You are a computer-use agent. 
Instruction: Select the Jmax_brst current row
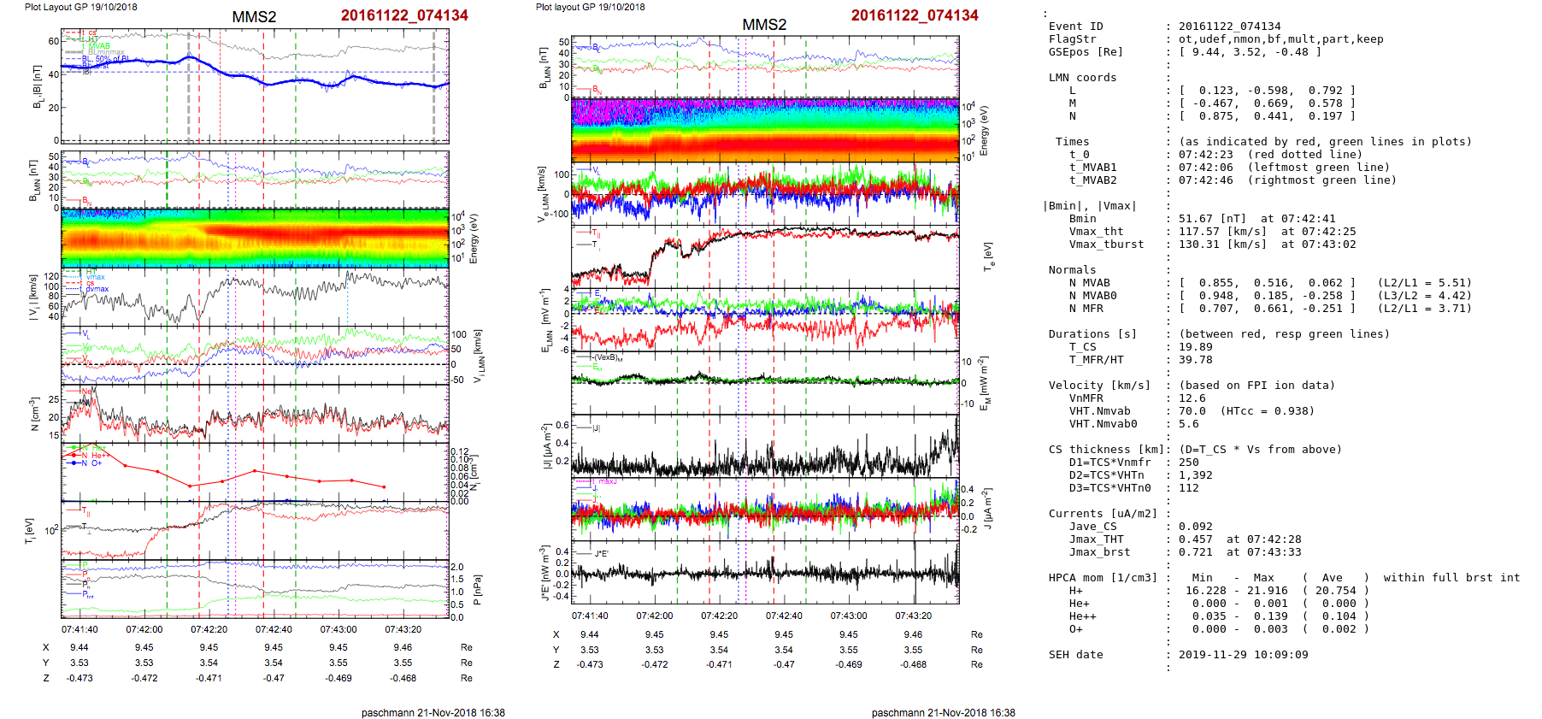point(1099,552)
